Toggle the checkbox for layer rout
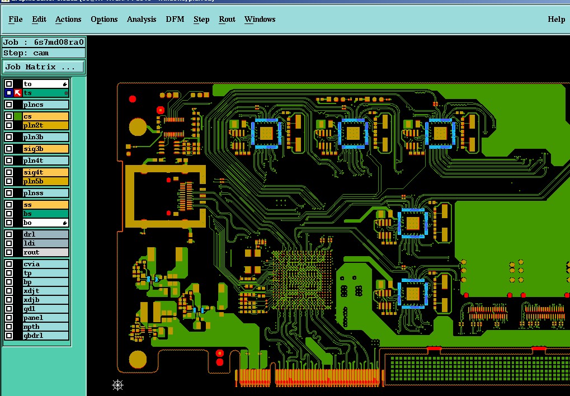Viewport: 570px width, 396px height. tap(9, 252)
